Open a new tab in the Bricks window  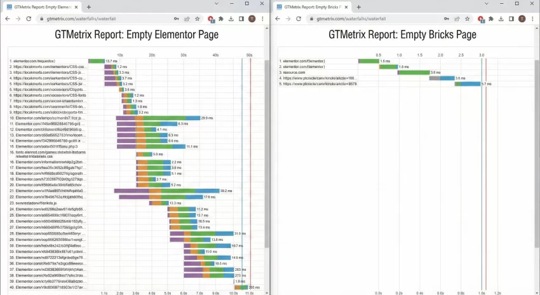(x=359, y=7)
